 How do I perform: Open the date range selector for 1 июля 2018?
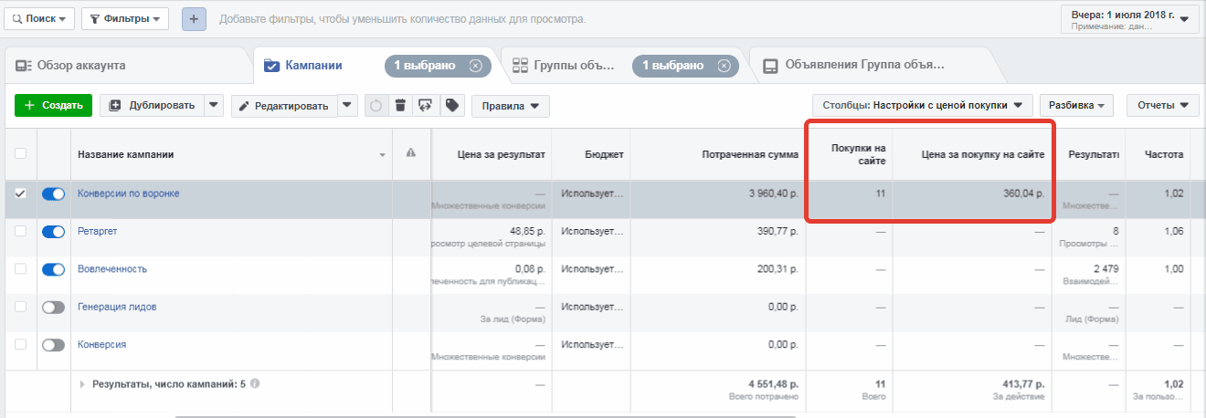(x=1129, y=19)
